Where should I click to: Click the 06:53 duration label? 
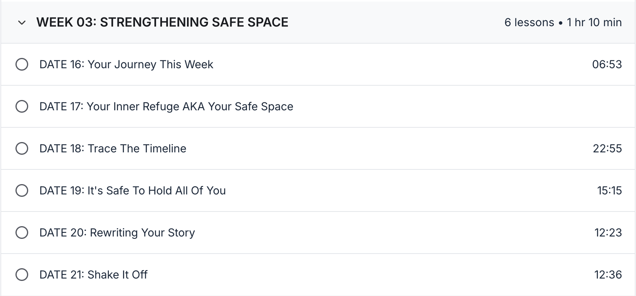point(607,64)
